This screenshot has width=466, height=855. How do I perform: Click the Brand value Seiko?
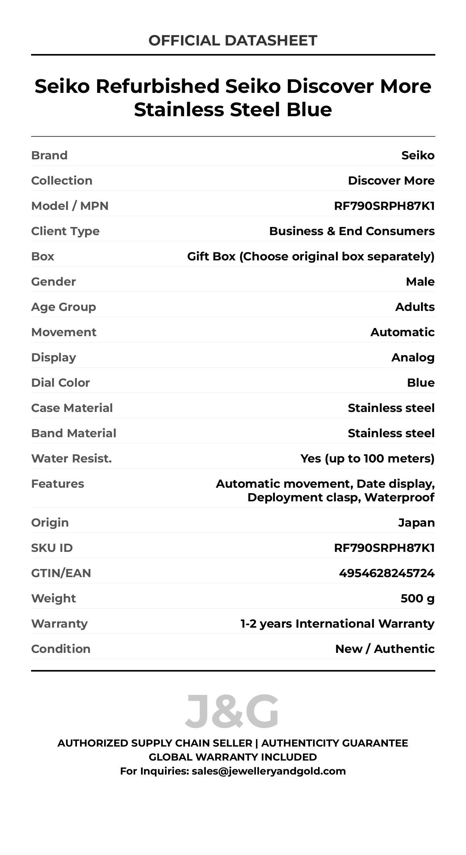pos(418,155)
